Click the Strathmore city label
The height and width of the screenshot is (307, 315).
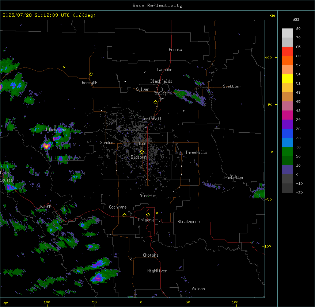pos(189,222)
